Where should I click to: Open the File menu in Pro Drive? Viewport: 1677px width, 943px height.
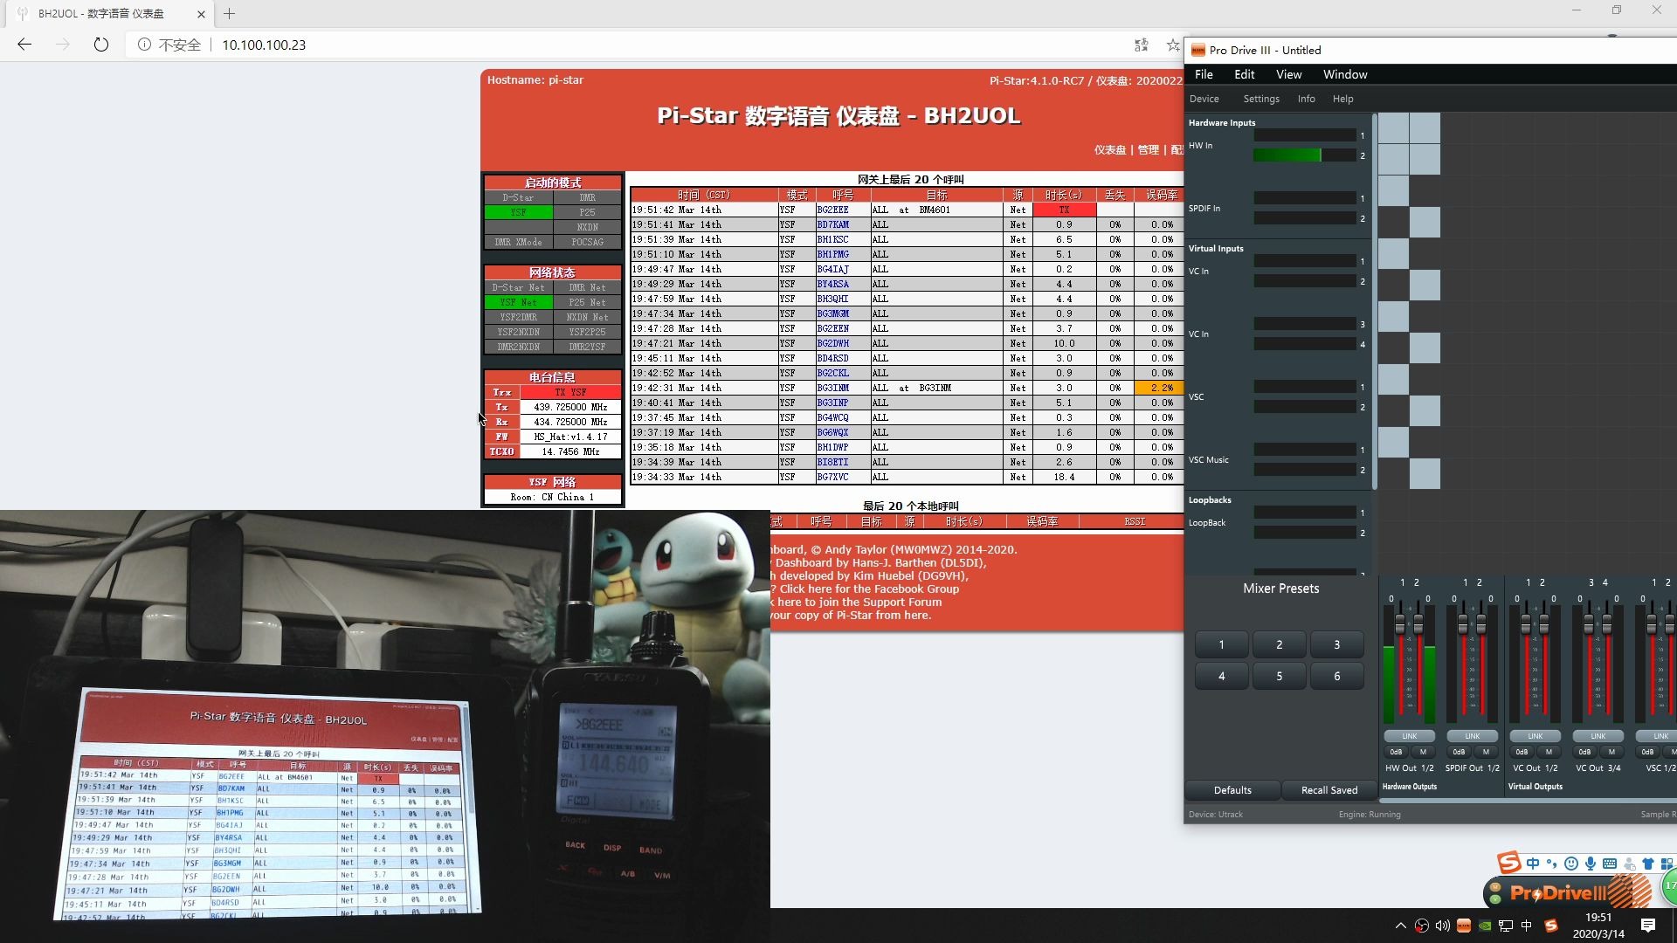(x=1204, y=74)
